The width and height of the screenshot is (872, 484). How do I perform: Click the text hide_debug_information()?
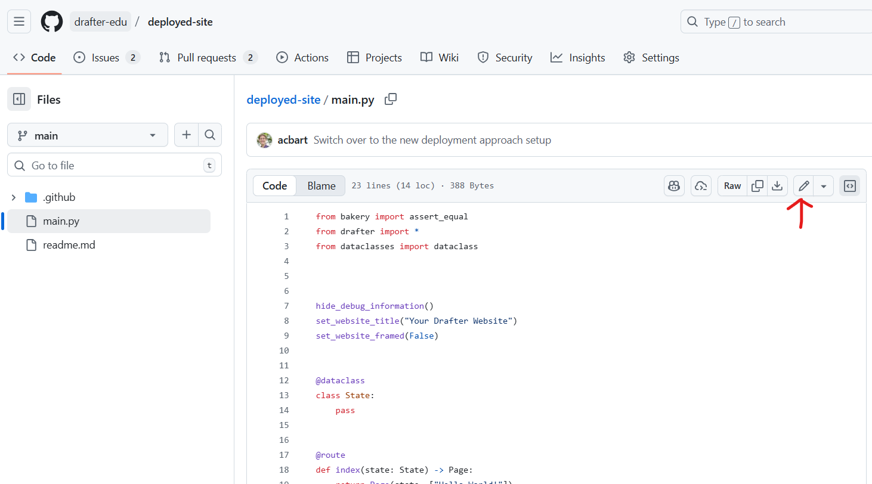coord(375,306)
